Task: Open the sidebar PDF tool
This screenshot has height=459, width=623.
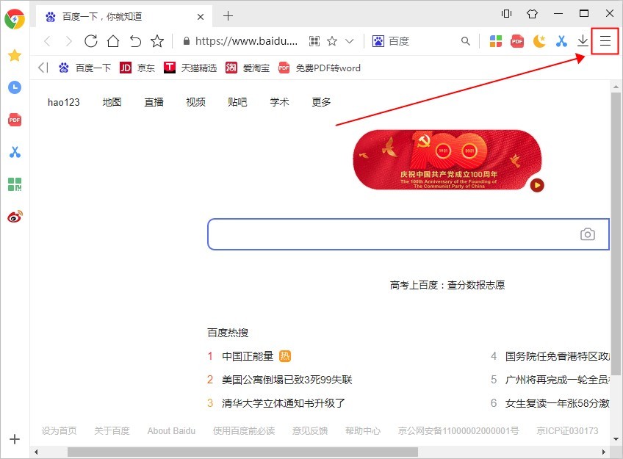Action: coord(15,120)
